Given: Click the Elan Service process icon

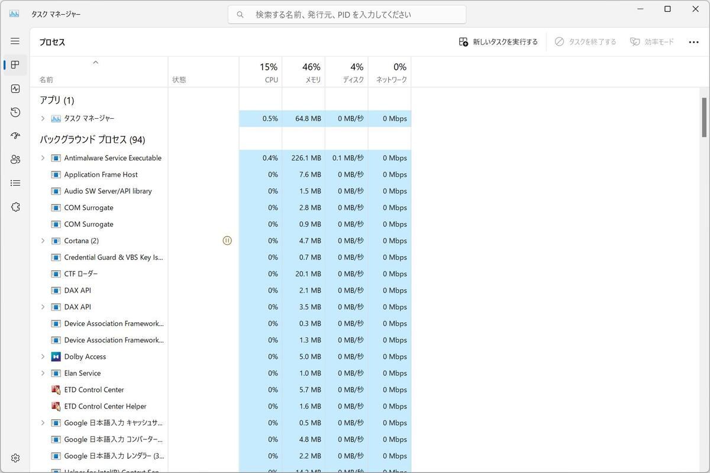Looking at the screenshot, I should click(x=56, y=373).
